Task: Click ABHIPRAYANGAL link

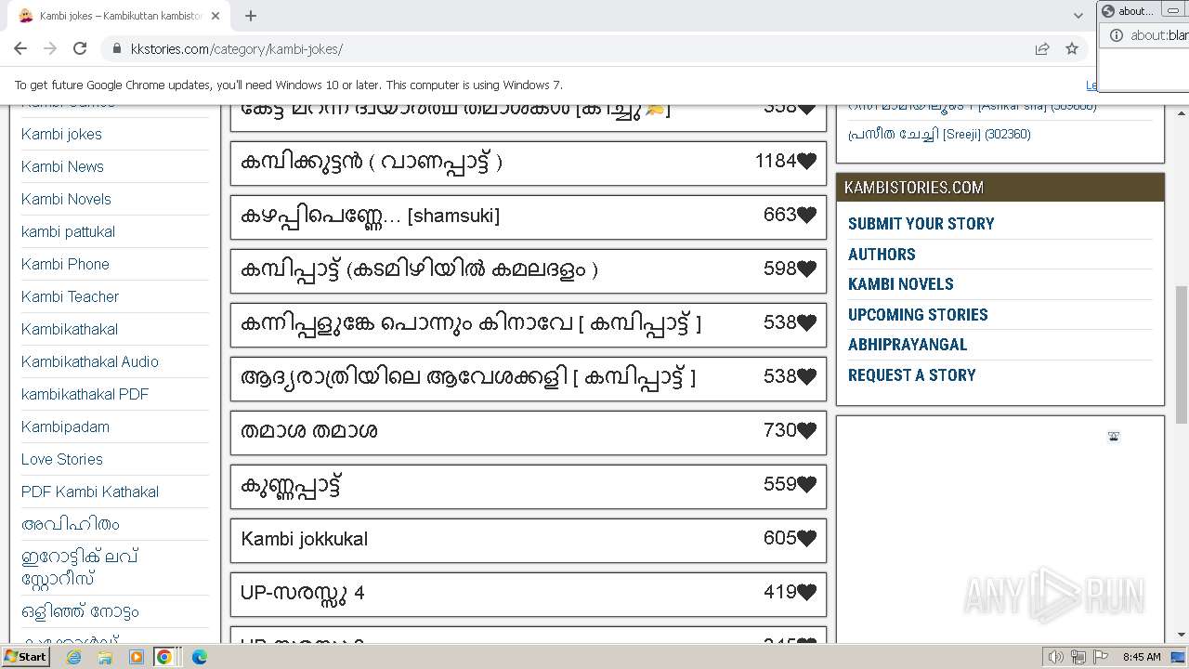Action: (908, 345)
